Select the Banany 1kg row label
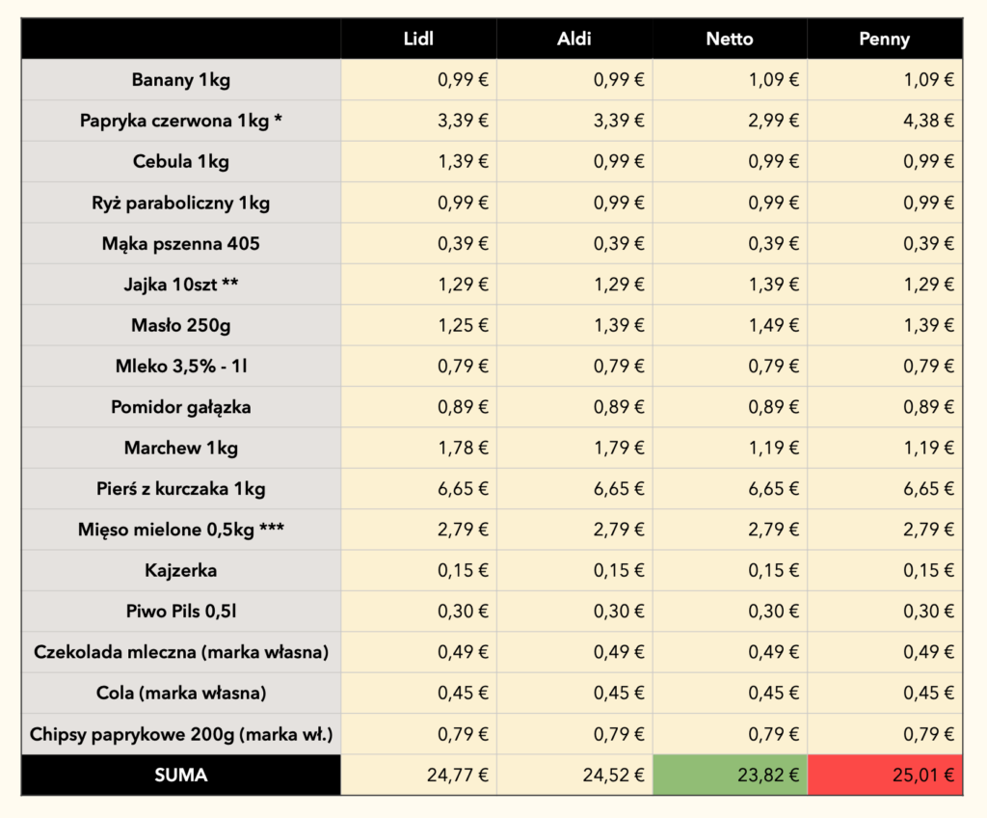 click(181, 80)
